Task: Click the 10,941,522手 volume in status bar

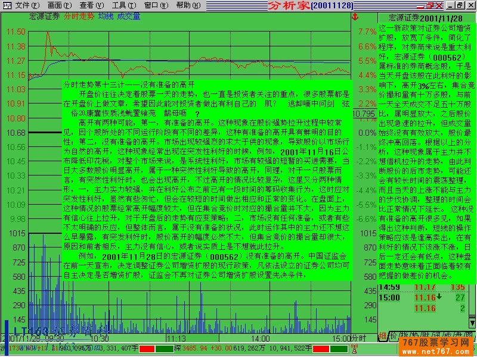Action: [x=290, y=349]
